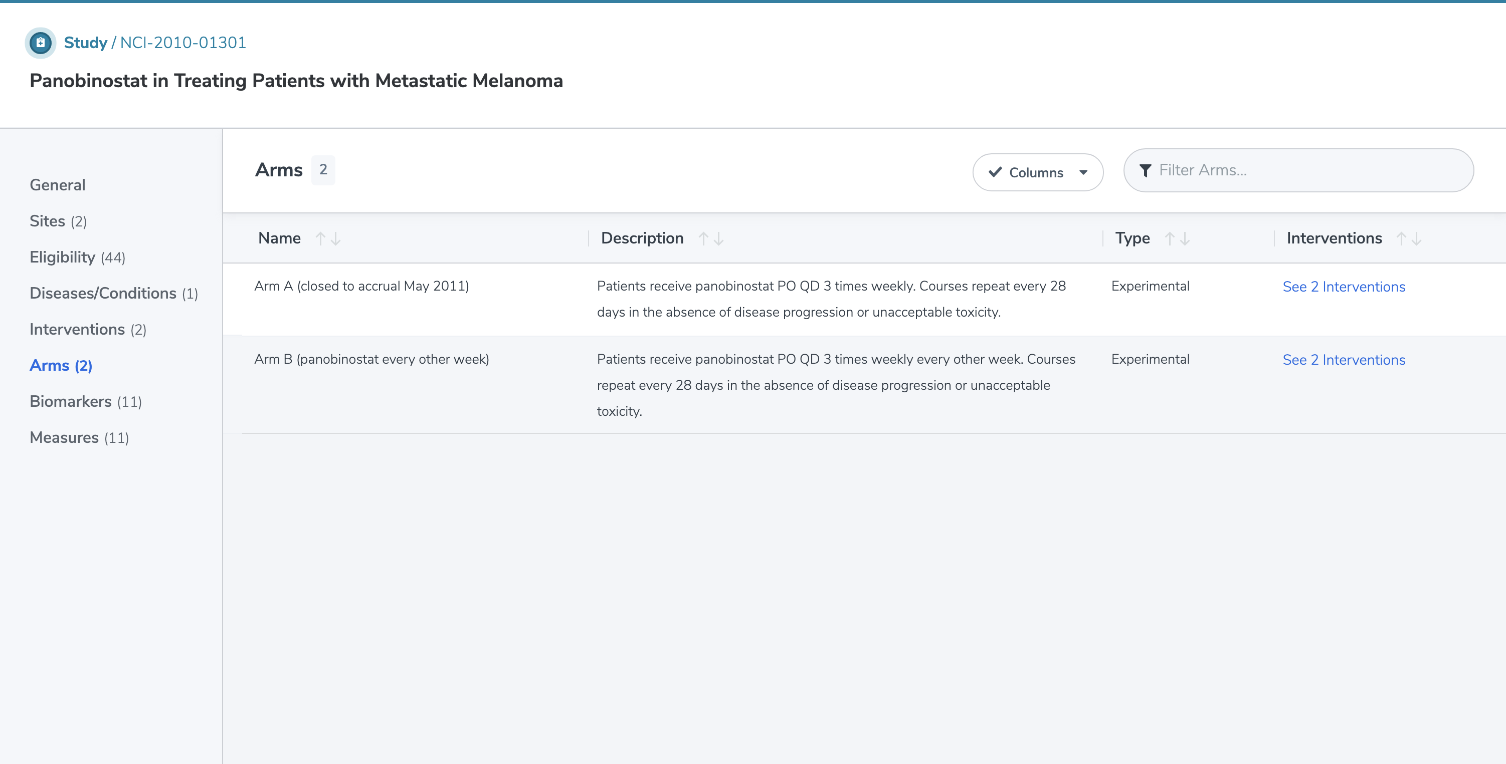Open the Columns dropdown
The image size is (1506, 764).
tap(1037, 172)
